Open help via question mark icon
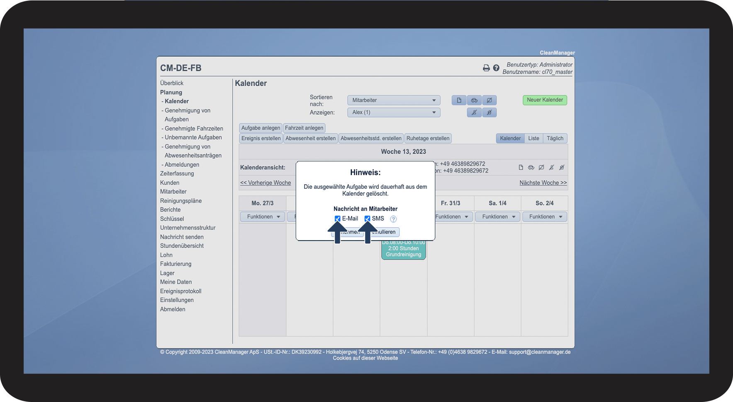The image size is (733, 402). click(x=496, y=68)
